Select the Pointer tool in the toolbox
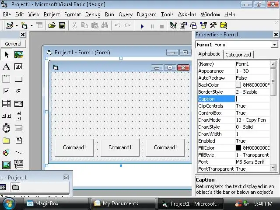 [7, 55]
